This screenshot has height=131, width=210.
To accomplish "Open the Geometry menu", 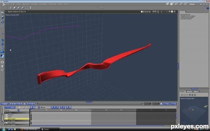I will click(43, 4).
